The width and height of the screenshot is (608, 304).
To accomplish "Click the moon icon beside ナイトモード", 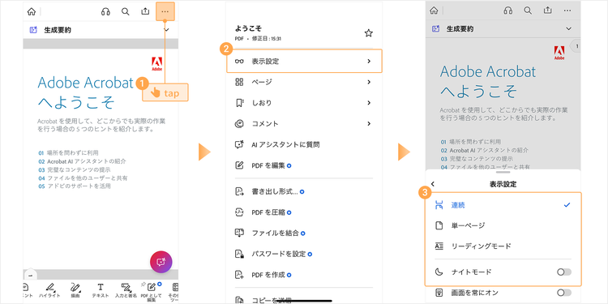I will click(439, 272).
